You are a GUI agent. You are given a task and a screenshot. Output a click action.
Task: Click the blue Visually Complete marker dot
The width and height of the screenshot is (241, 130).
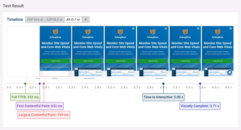[200, 84]
